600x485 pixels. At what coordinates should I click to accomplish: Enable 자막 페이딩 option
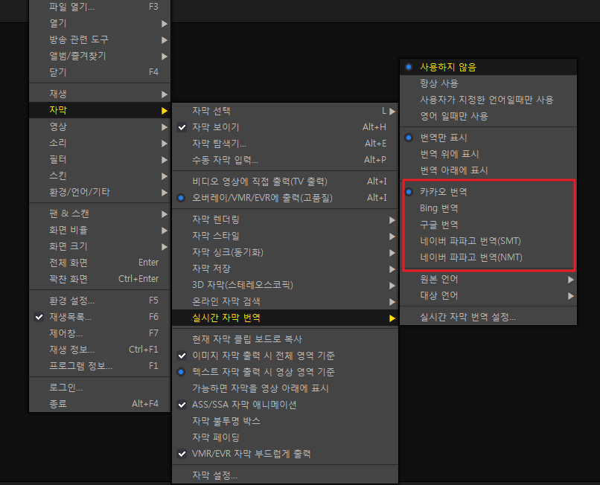pyautogui.click(x=285, y=437)
